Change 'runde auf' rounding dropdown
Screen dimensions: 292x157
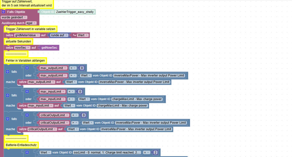click(59, 35)
